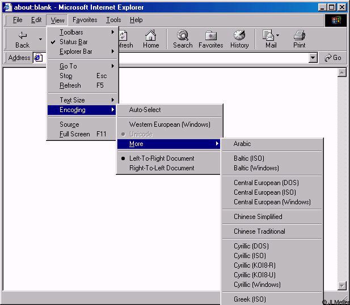Select Cyrillic (DOS) encoding
This screenshot has height=305, width=350.
[x=272, y=246]
